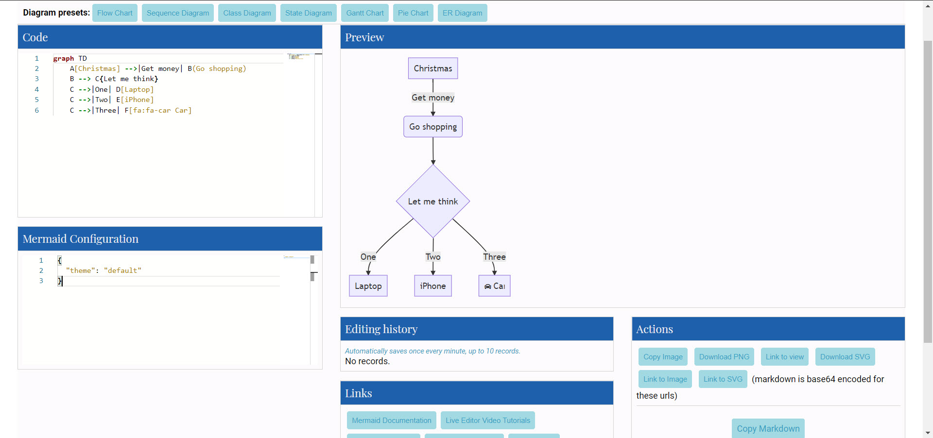
Task: Click 'No records.' text in Editing history
Action: click(x=367, y=361)
